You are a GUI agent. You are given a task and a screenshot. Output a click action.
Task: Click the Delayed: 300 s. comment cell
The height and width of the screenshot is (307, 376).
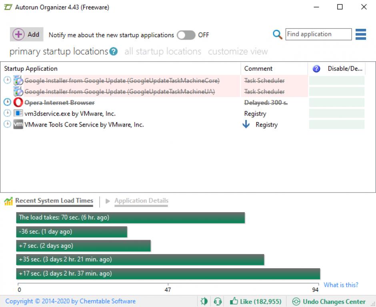click(x=266, y=103)
